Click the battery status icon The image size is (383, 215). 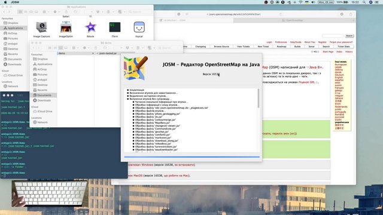(x=346, y=2)
